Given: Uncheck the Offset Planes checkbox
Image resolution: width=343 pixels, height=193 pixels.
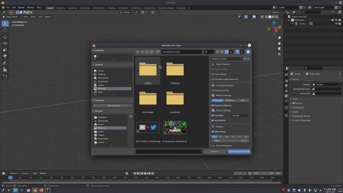Looking at the screenshot, I should click(x=213, y=132).
